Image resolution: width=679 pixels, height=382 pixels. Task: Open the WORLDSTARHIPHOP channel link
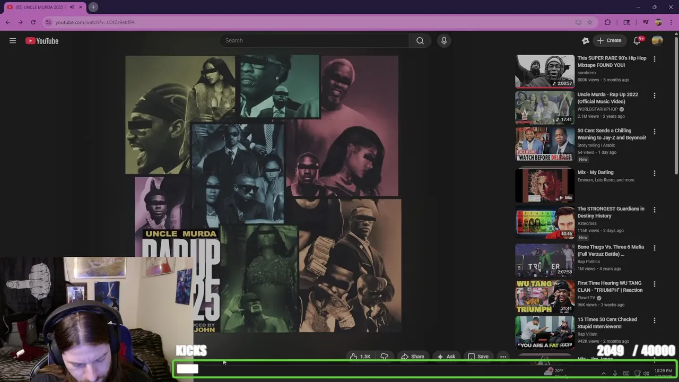tap(598, 109)
